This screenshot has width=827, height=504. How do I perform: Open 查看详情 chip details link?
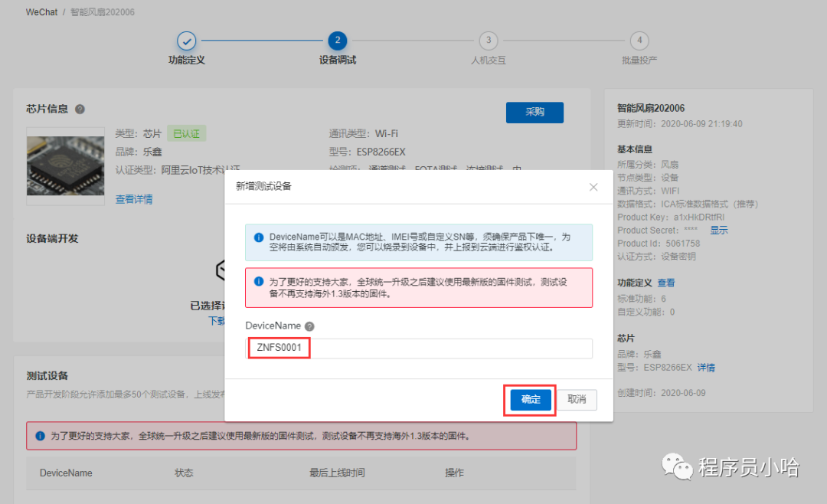coord(134,199)
